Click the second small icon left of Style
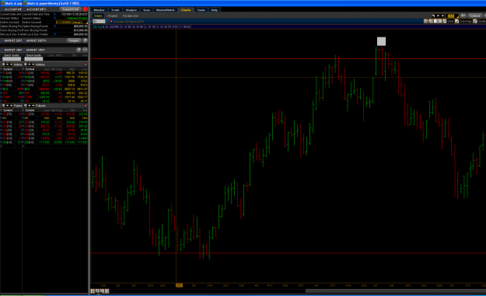This screenshot has height=296, width=486. pos(431,21)
